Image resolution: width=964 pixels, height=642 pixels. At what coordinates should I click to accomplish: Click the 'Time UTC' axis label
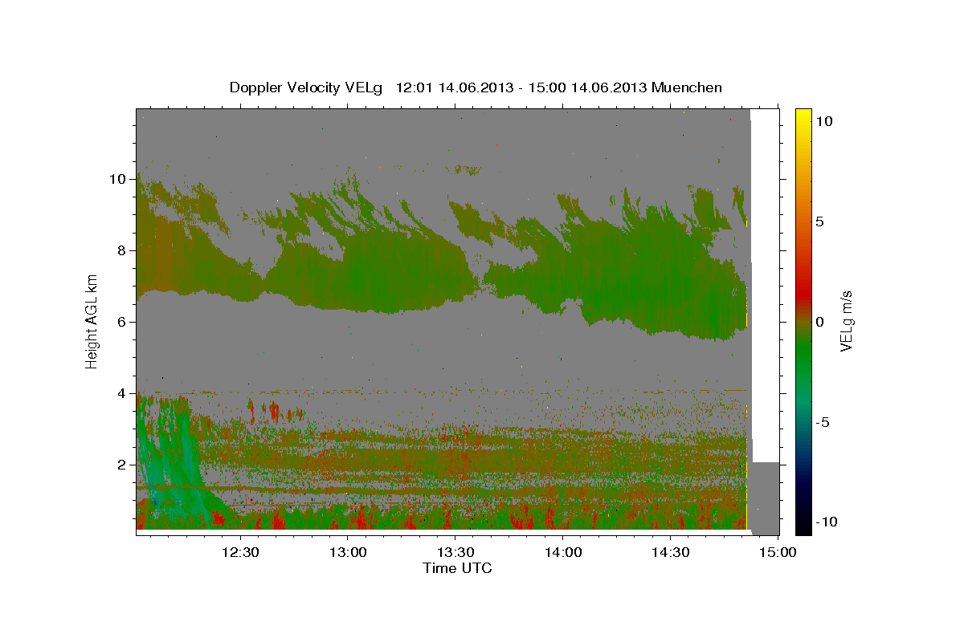tap(457, 568)
